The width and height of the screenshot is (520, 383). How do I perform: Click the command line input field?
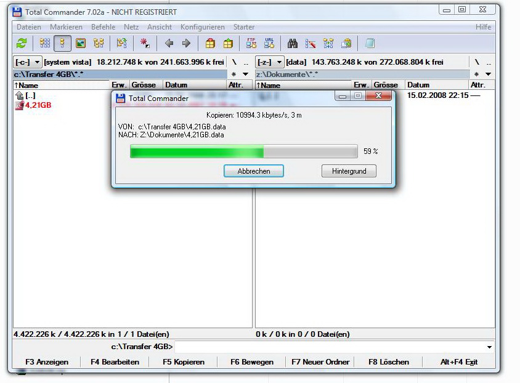[x=334, y=347]
